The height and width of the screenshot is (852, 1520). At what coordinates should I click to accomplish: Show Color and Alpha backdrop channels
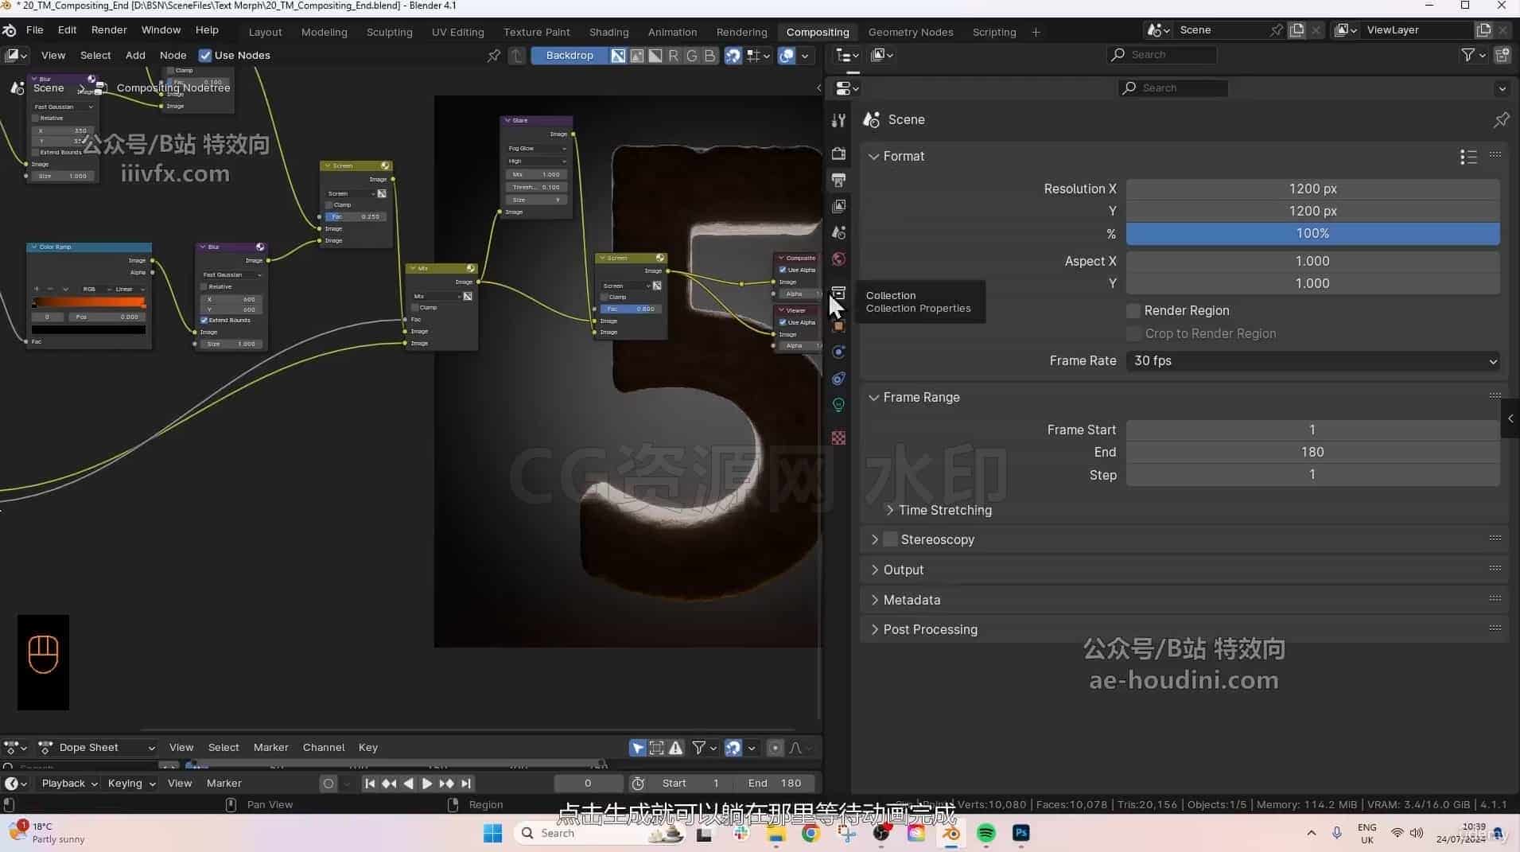pos(618,56)
